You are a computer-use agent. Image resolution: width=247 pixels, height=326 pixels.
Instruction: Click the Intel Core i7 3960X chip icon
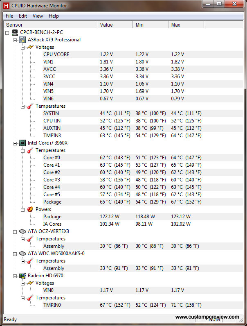point(22,143)
